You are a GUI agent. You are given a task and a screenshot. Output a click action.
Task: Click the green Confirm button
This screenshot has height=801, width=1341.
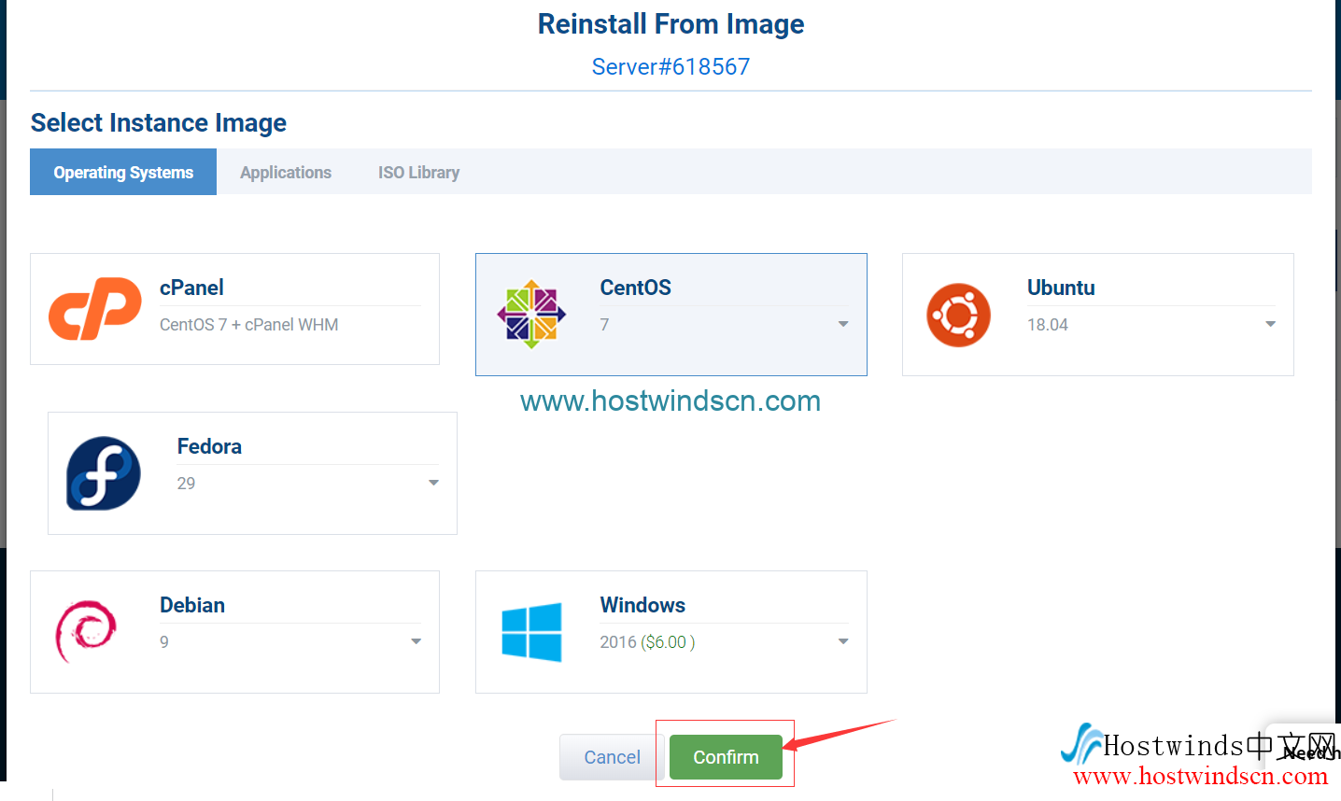point(726,757)
